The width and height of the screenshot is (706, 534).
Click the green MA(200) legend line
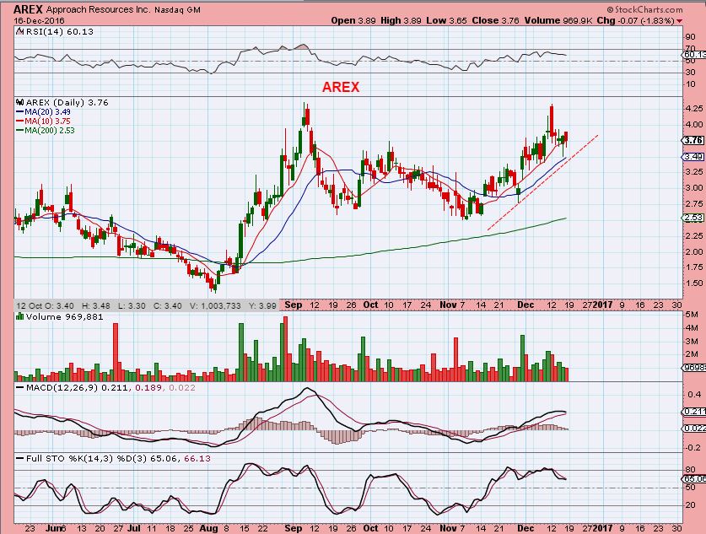coord(19,131)
